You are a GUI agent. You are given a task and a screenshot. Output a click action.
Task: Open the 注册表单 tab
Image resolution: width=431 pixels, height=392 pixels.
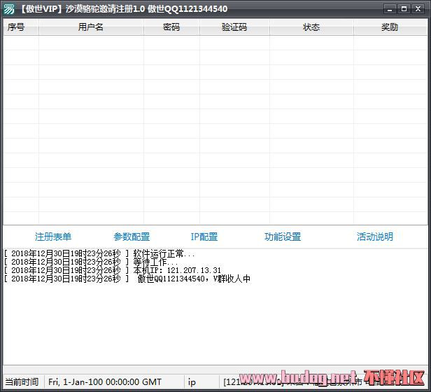[x=53, y=237]
